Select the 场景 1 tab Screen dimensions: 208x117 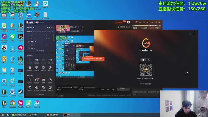[x=44, y=31]
